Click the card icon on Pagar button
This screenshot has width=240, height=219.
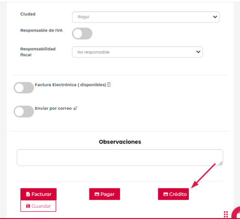[97, 194]
